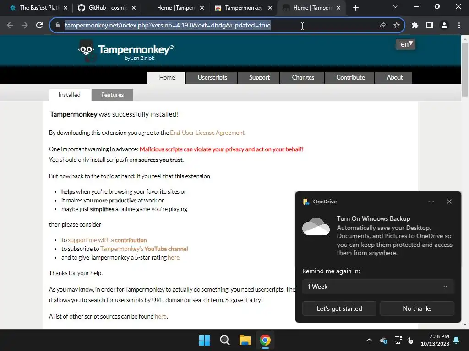Viewport: 469px width, 351px height.
Task: Close The Easiest Platform tab
Action: coord(65,8)
